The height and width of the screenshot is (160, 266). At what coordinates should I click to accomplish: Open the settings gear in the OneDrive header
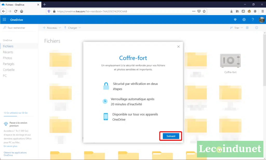click(x=244, y=20)
